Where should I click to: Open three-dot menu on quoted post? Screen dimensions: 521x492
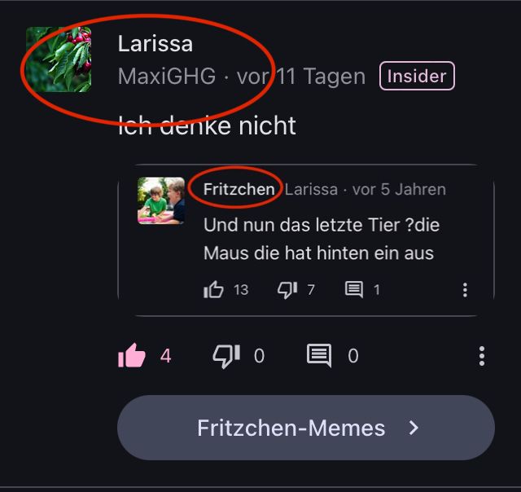click(465, 290)
